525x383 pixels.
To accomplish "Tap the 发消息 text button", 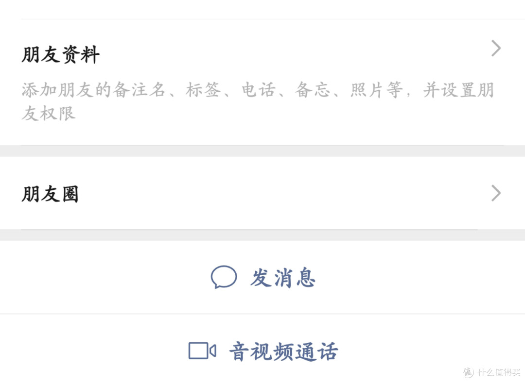I will tap(283, 278).
